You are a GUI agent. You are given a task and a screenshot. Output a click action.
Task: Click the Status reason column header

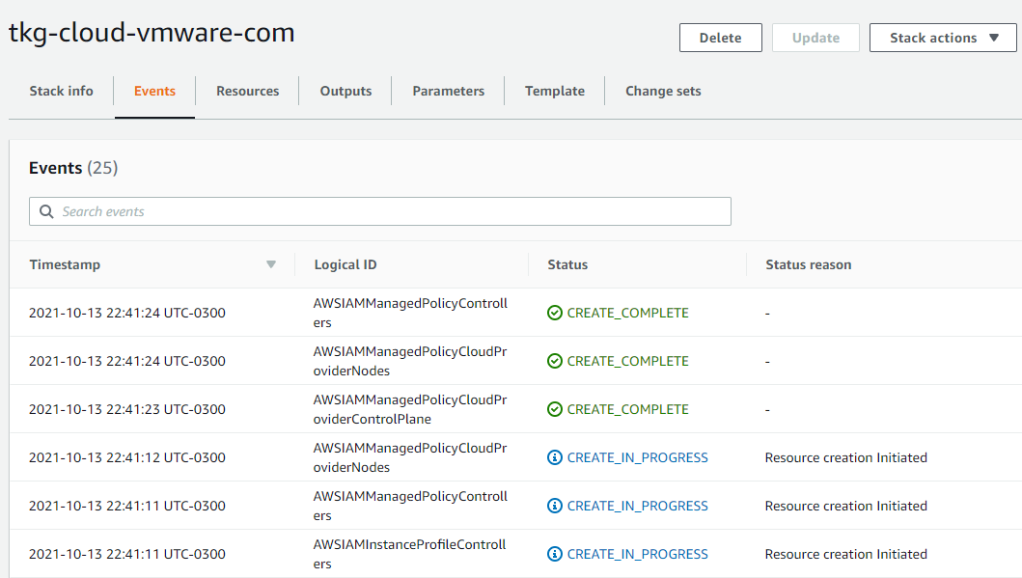coord(808,264)
